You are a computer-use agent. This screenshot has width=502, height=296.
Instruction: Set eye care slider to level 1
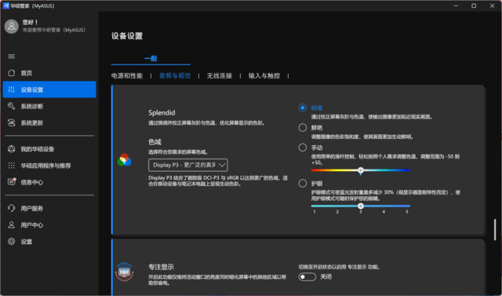[x=315, y=206]
